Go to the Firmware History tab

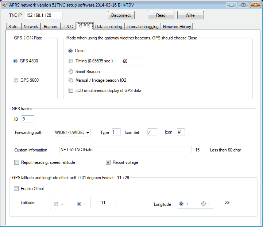[177, 27]
